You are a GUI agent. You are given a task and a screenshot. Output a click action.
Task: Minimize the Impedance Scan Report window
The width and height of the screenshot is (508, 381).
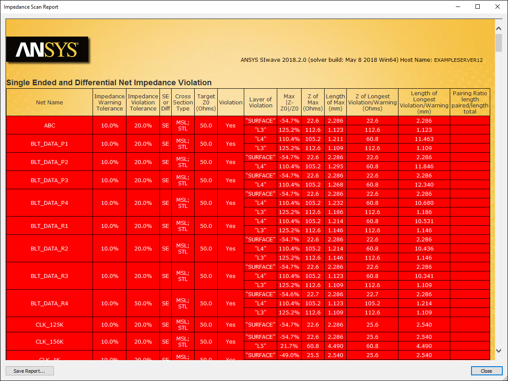(459, 7)
